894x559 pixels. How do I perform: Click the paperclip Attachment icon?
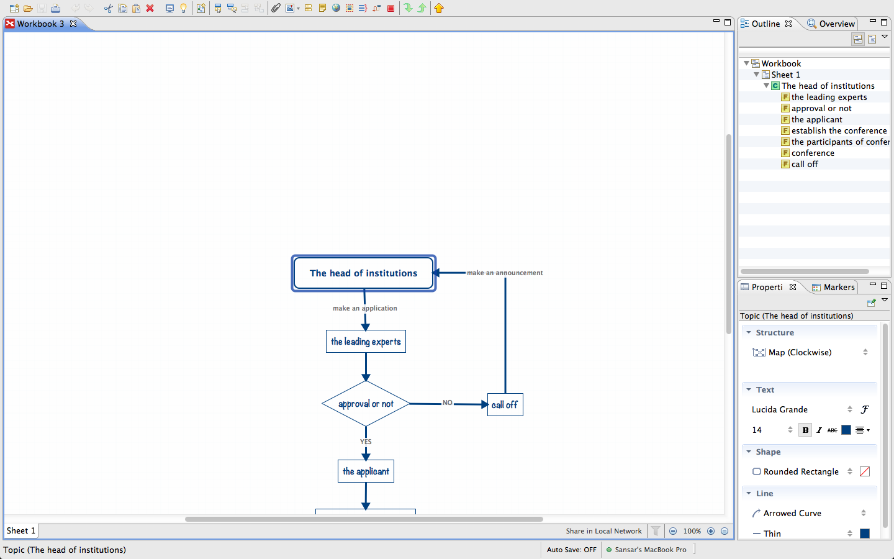[276, 8]
